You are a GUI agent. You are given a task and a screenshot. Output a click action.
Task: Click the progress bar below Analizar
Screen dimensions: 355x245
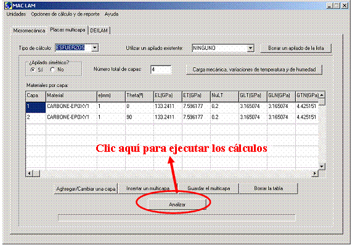tap(177, 218)
